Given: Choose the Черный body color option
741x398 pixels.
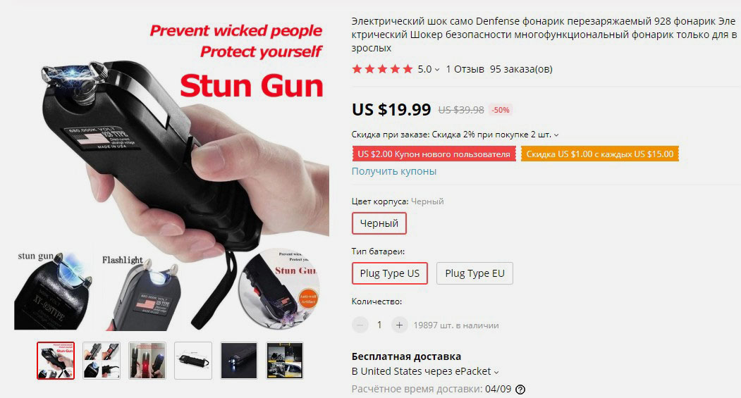Looking at the screenshot, I should coord(379,223).
